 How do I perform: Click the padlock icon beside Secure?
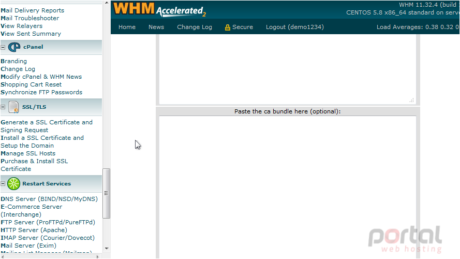227,27
